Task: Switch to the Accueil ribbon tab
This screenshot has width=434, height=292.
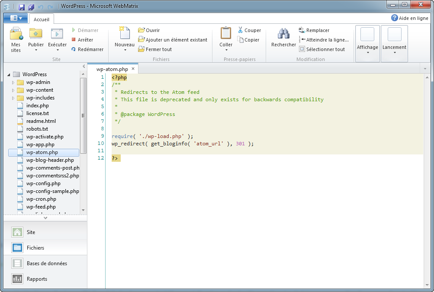Action: (42, 19)
